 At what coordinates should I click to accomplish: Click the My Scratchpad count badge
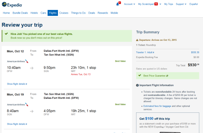coord(156,4)
